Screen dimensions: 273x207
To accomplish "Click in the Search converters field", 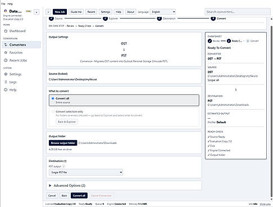I will point(238,12).
